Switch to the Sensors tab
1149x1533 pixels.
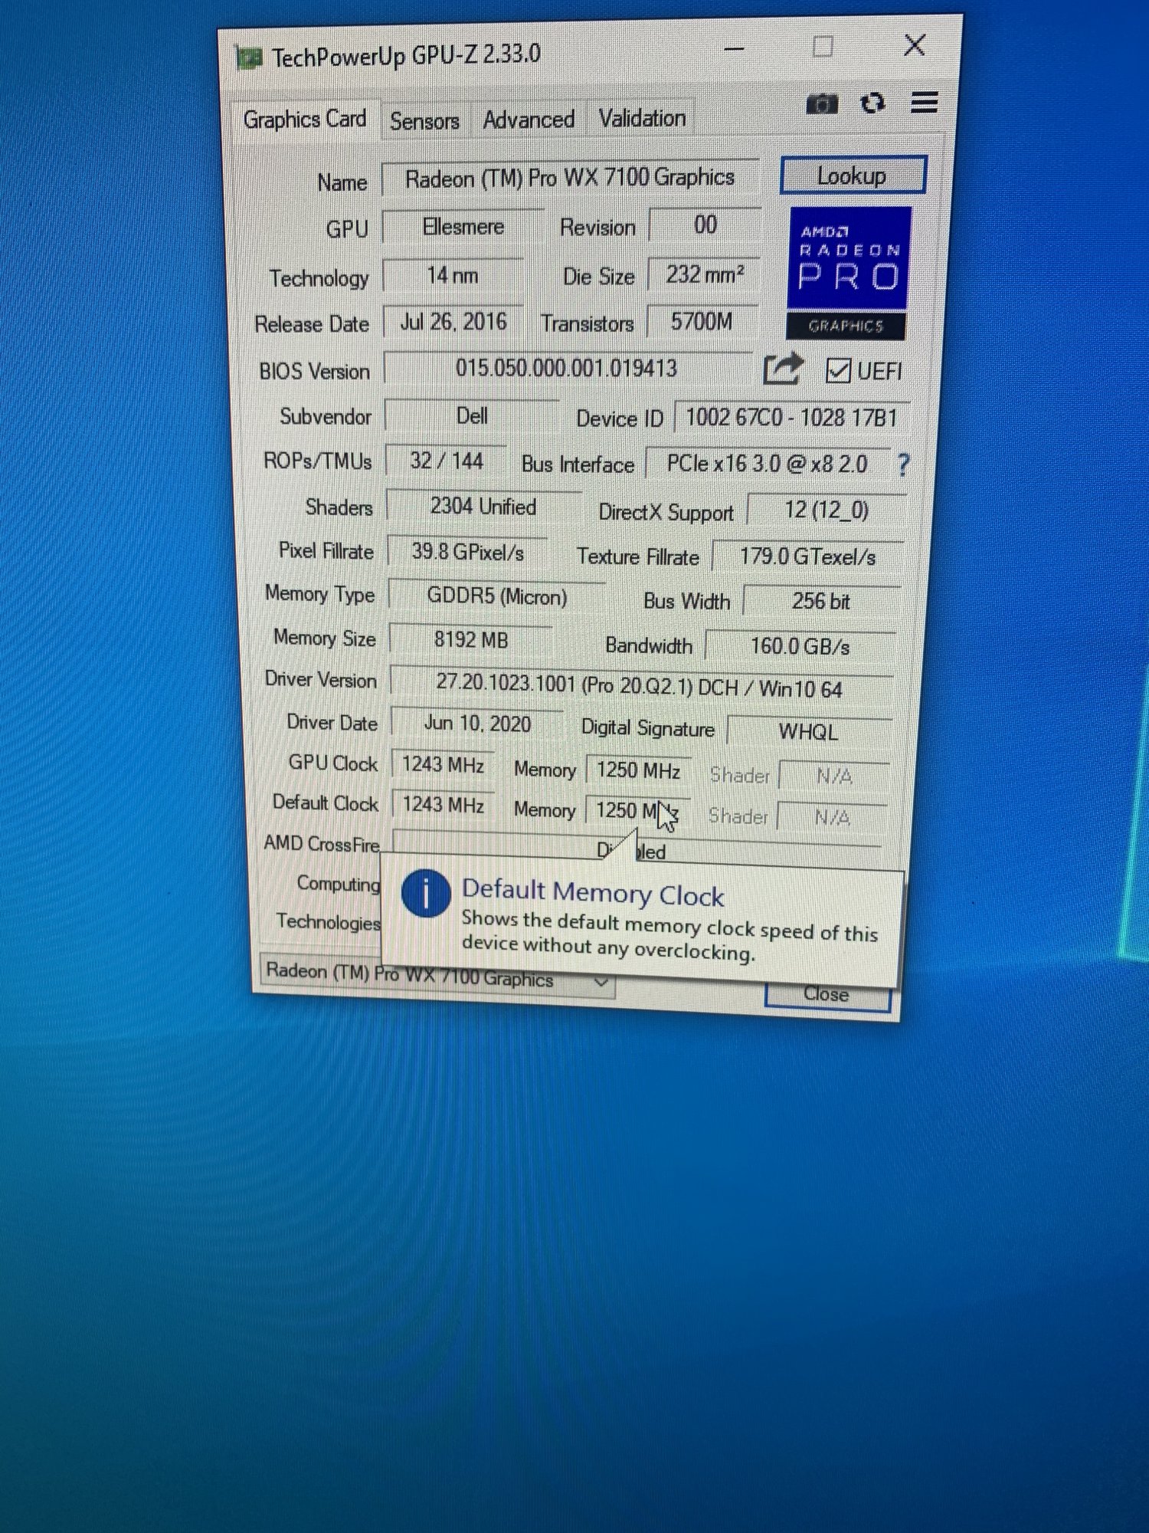click(x=424, y=120)
